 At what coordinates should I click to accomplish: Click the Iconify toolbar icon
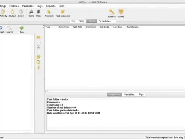[121, 13]
